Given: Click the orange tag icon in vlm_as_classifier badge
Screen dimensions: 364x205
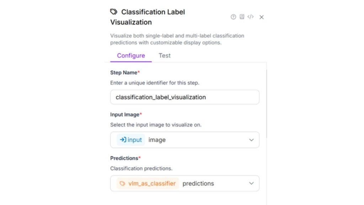Looking at the screenshot, I should 122,184.
